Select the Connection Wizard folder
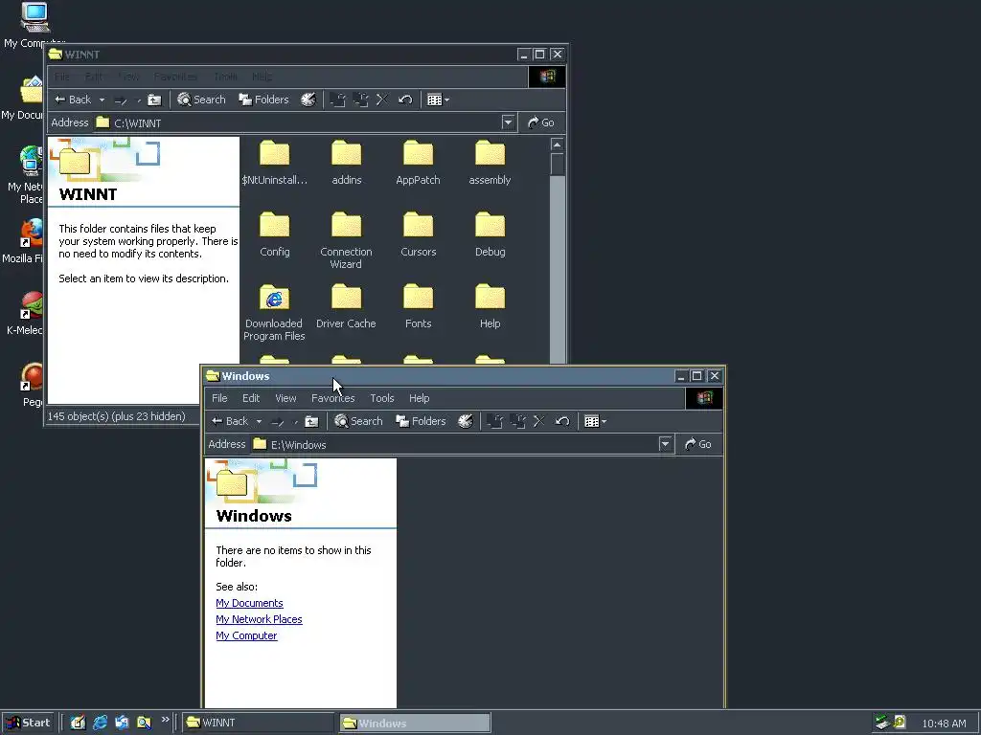The width and height of the screenshot is (981, 735). click(x=346, y=240)
